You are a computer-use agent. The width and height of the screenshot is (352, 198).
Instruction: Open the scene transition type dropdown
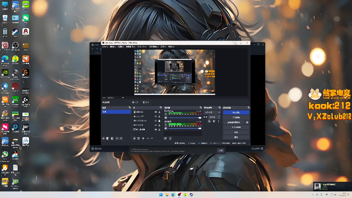coord(212,112)
